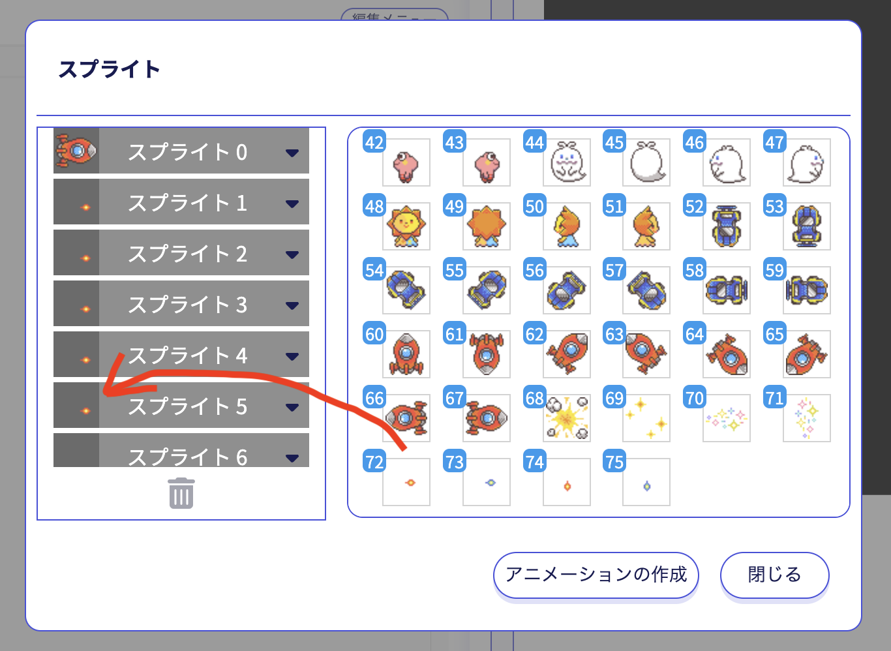The image size is (891, 651).
Task: Select sprite image 62 red rocket
Action: click(x=567, y=354)
